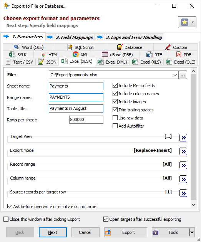
Task: Click the Custom format pencil icon
Action: tap(168, 47)
